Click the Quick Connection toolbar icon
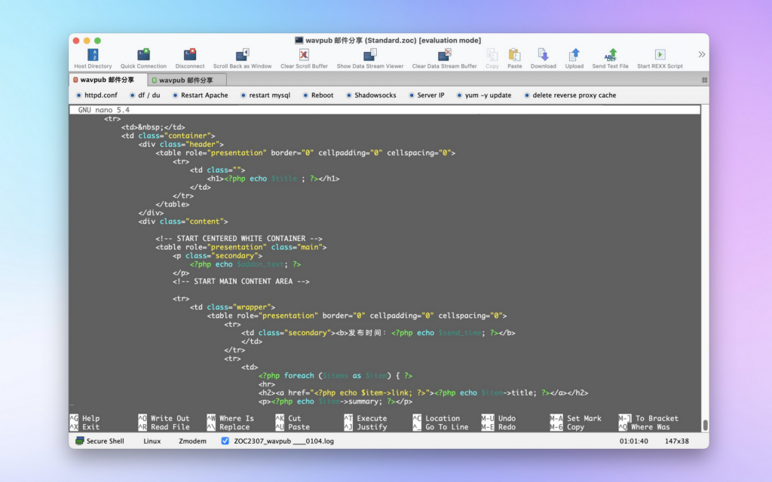 (143, 55)
